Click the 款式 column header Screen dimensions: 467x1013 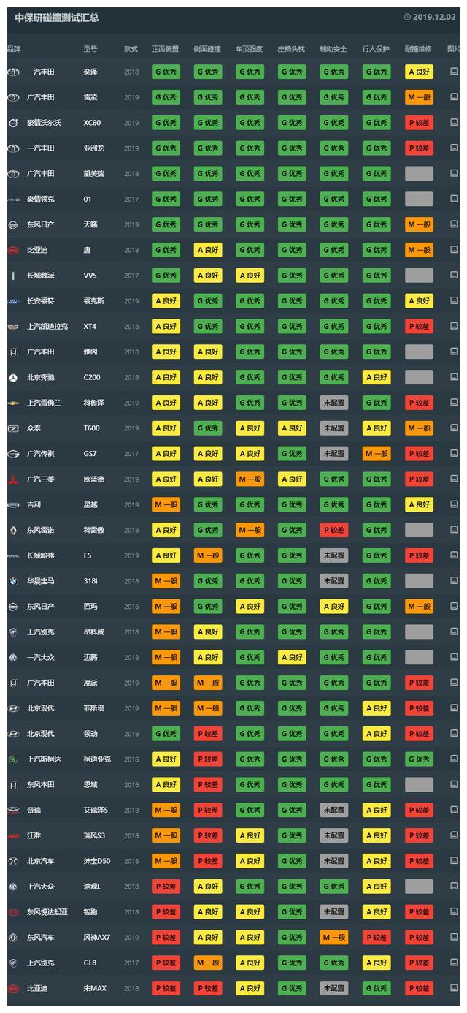131,48
